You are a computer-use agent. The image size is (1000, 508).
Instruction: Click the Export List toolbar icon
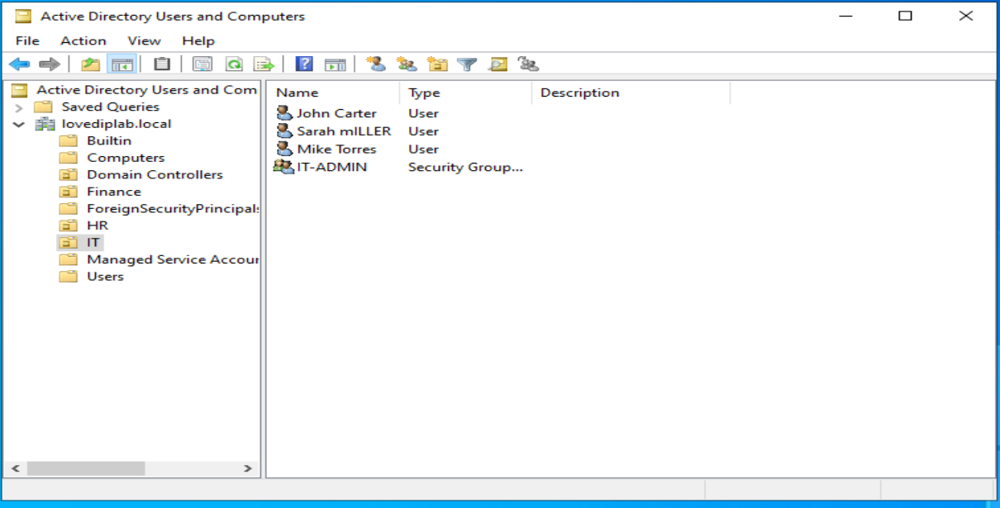click(264, 64)
